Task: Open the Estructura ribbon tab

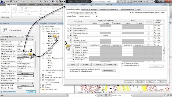Action: click(22, 5)
